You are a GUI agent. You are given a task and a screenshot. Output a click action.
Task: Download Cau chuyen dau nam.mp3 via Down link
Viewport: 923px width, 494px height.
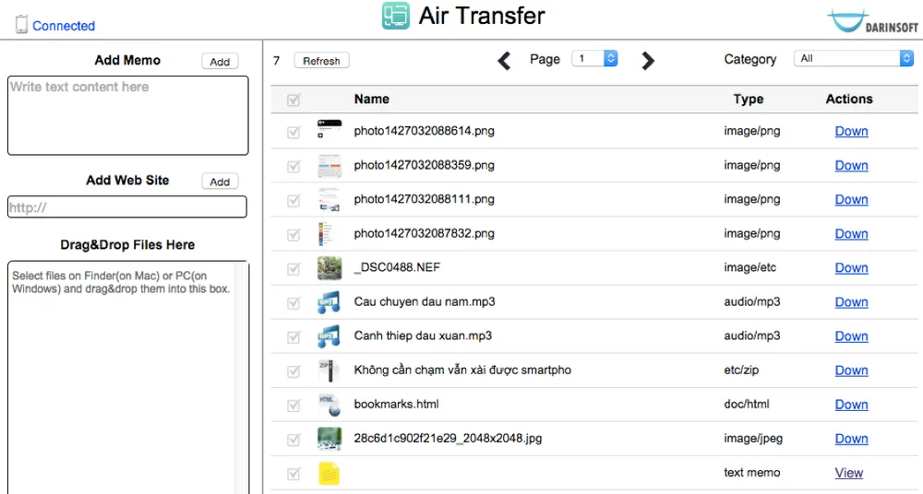click(851, 301)
